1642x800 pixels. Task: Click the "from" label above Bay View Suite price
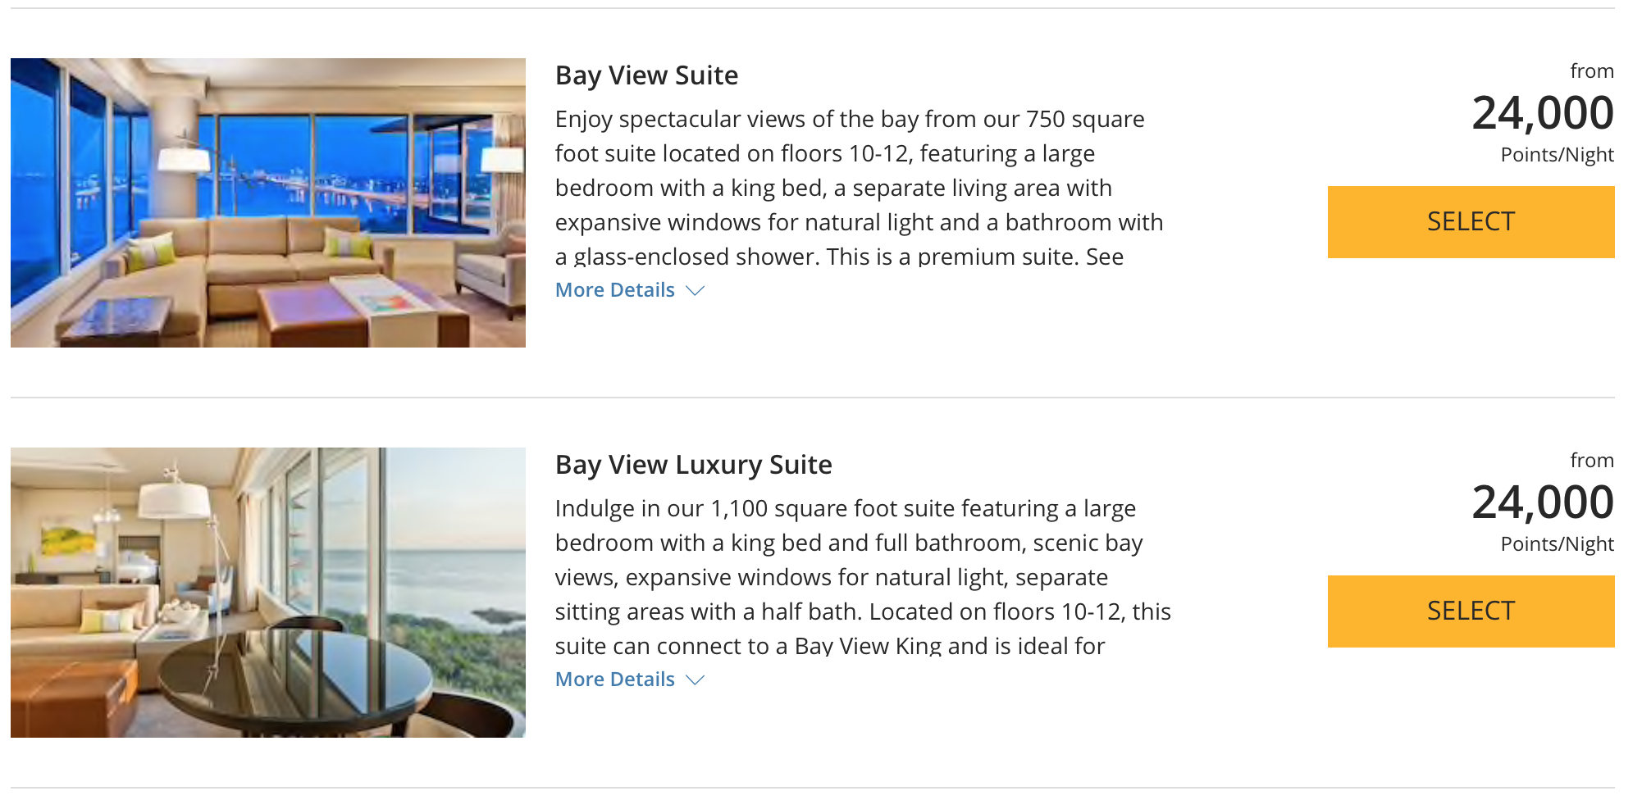click(x=1591, y=71)
